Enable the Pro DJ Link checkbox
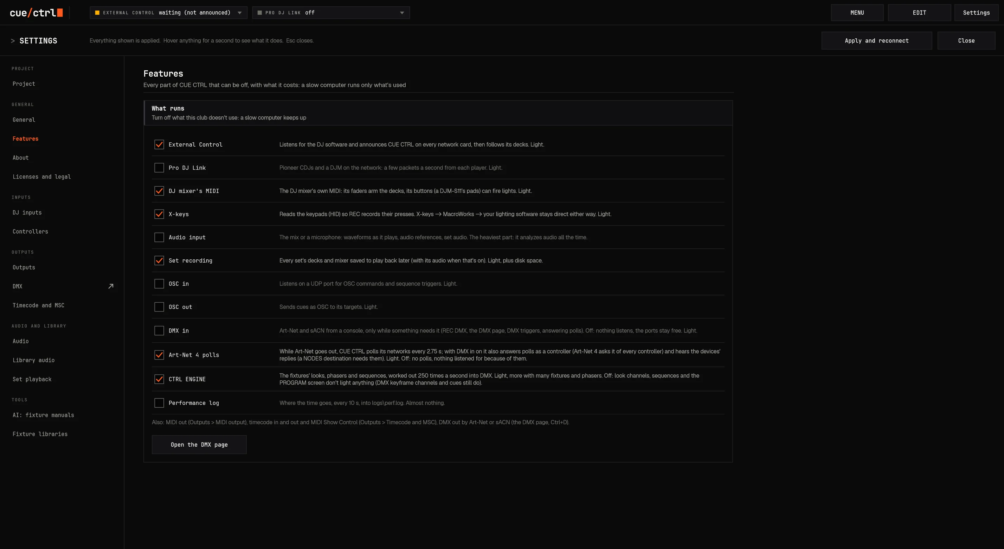 pyautogui.click(x=159, y=168)
